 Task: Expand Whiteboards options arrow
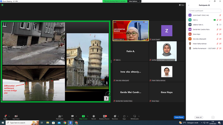(x=139, y=116)
